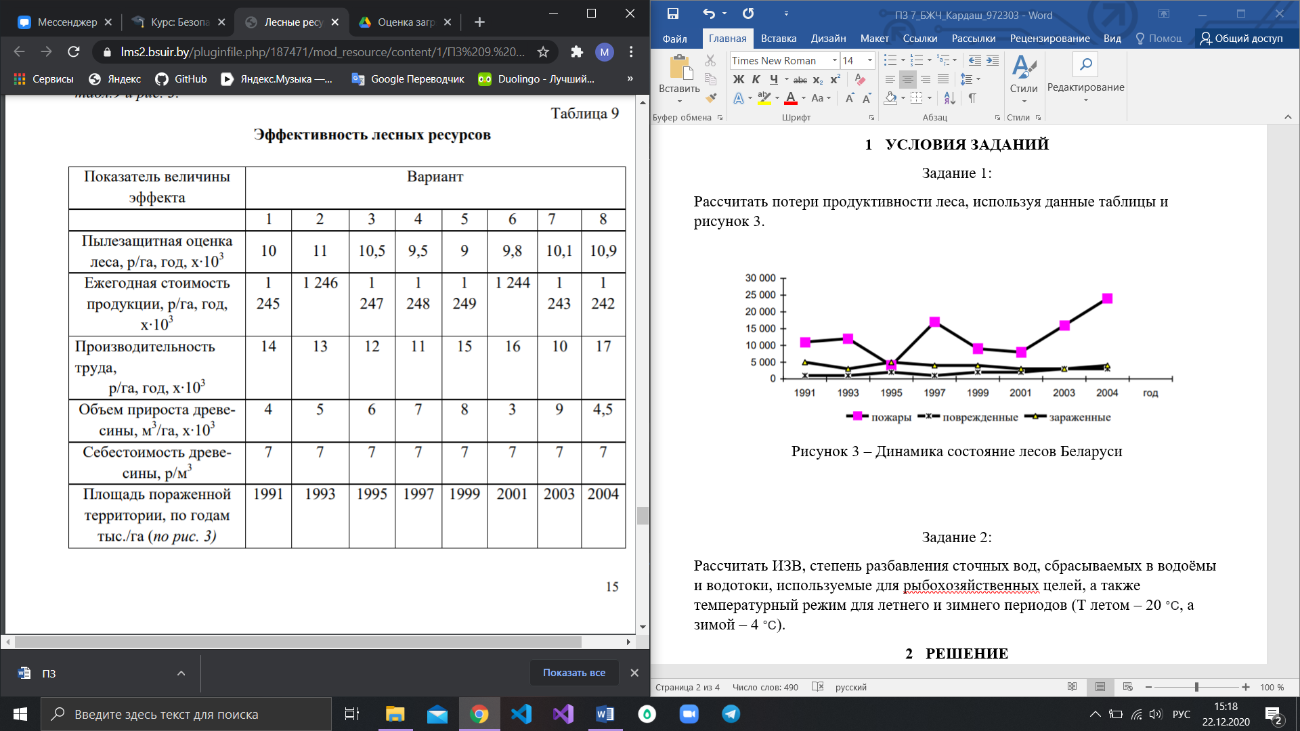Apply strikethrough formatting in Word
The height and width of the screenshot is (731, 1300).
click(x=800, y=80)
